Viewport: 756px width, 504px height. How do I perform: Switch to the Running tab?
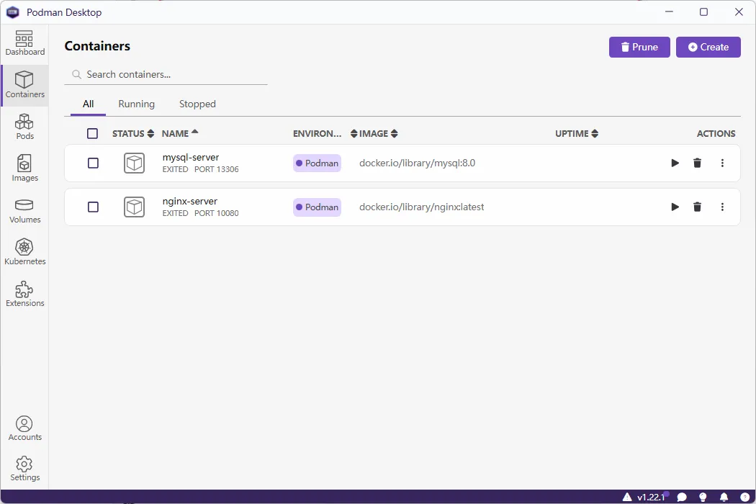(136, 104)
